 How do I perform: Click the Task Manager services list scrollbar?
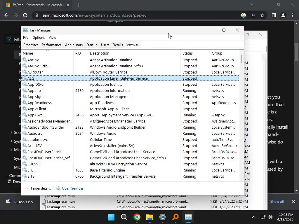tap(241, 59)
